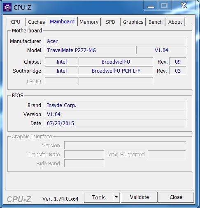Click the model revision V1.04 field
Screen dimensions: 200x208
(161, 50)
